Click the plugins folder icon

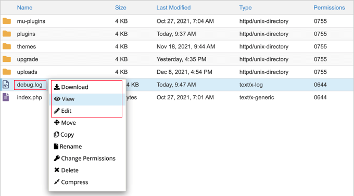pyautogui.click(x=7, y=34)
